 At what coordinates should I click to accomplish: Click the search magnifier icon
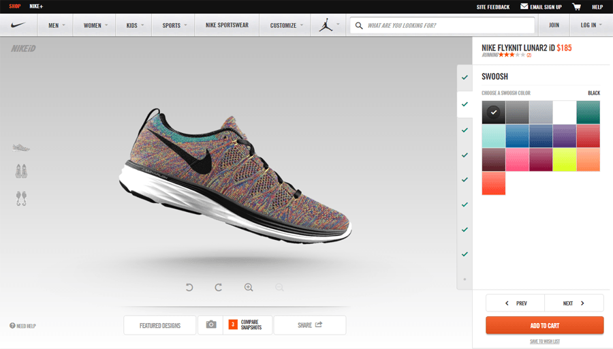point(358,25)
